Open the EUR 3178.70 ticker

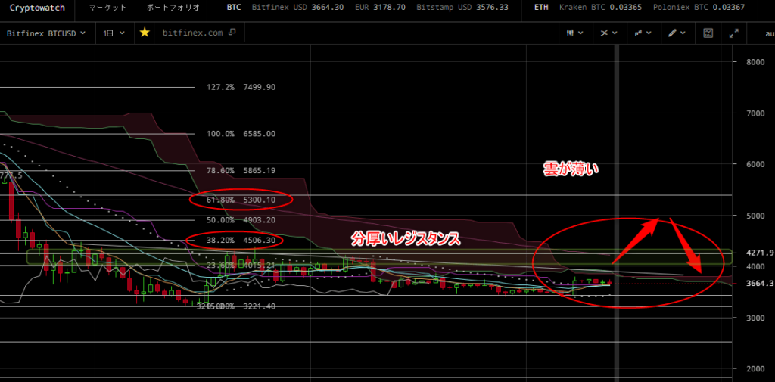[380, 8]
